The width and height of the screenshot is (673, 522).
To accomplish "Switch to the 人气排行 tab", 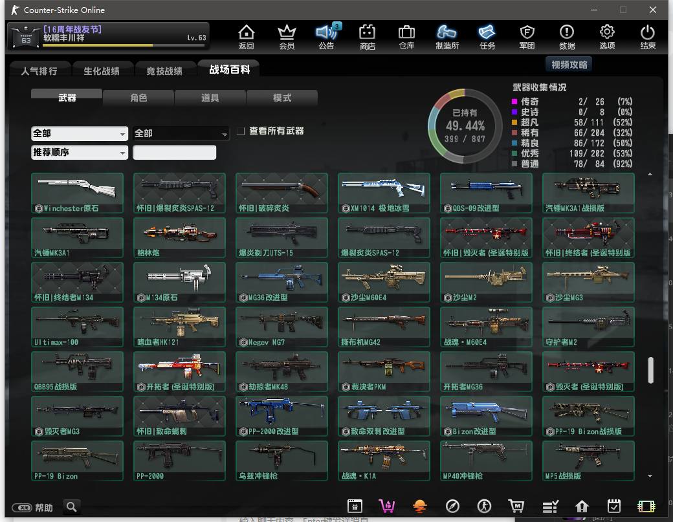I will pyautogui.click(x=39, y=71).
